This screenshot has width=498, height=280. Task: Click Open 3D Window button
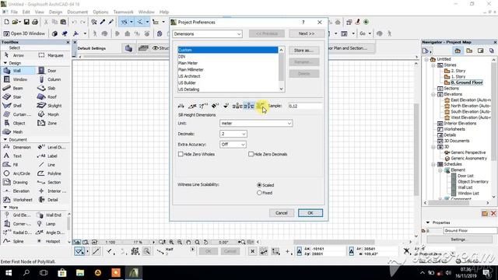[x=24, y=33]
